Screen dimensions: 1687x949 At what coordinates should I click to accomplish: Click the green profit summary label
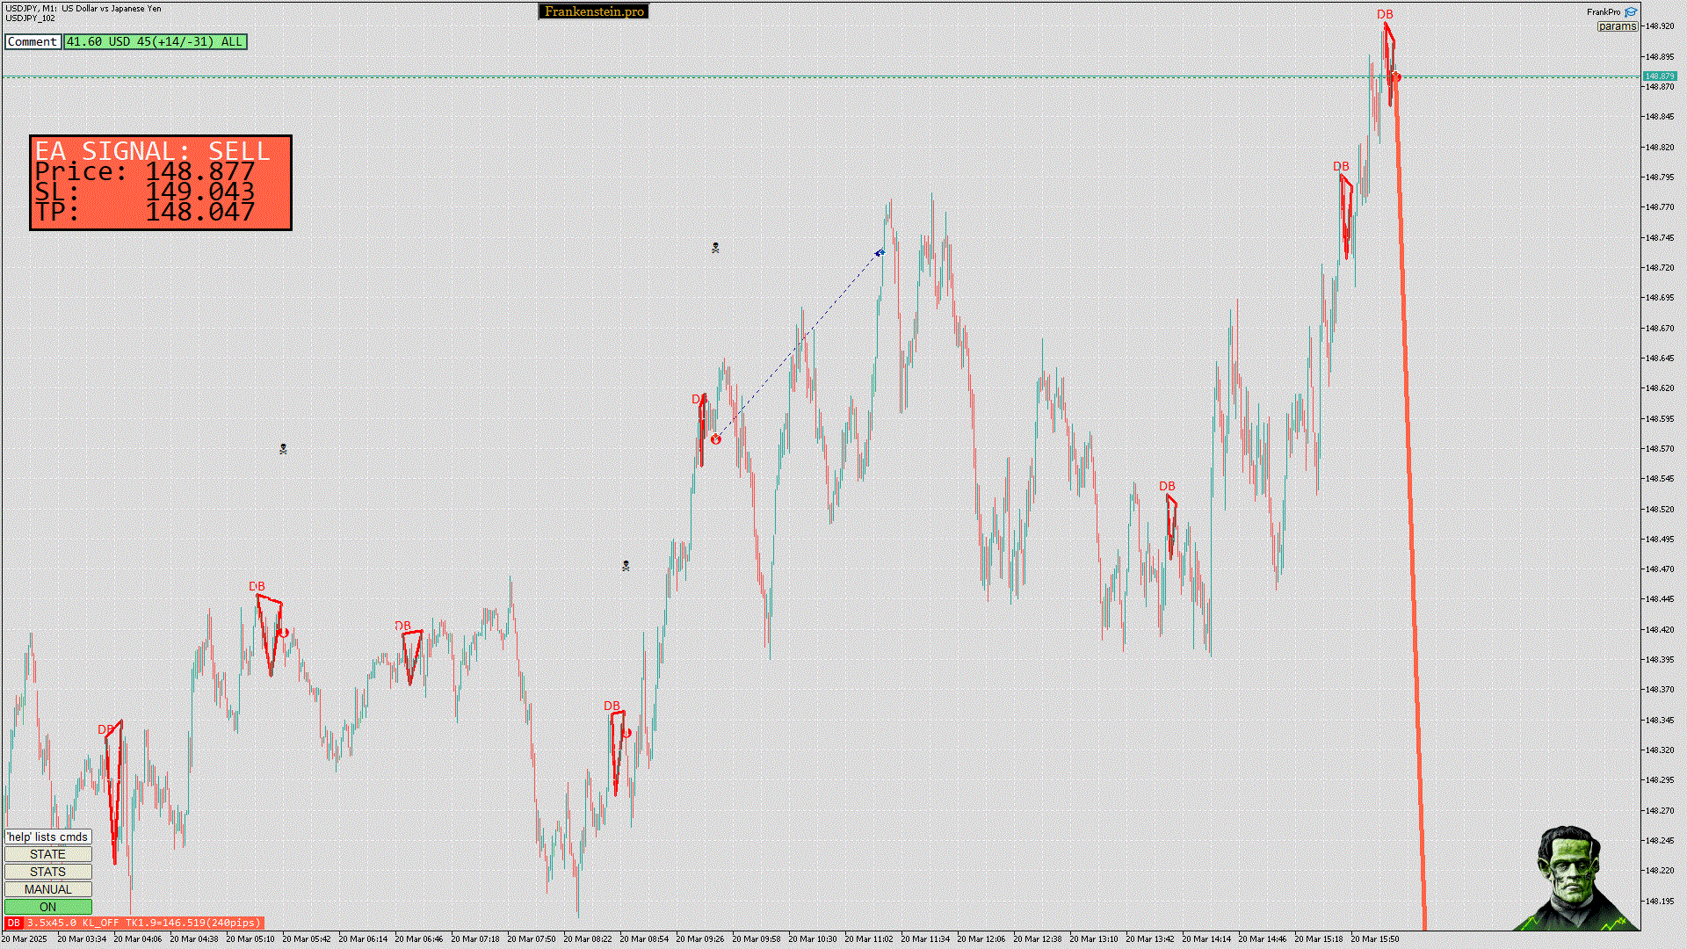pyautogui.click(x=155, y=41)
